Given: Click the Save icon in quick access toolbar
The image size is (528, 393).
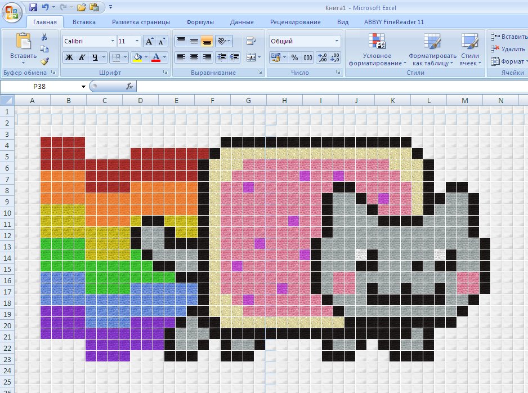Looking at the screenshot, I should [x=33, y=7].
